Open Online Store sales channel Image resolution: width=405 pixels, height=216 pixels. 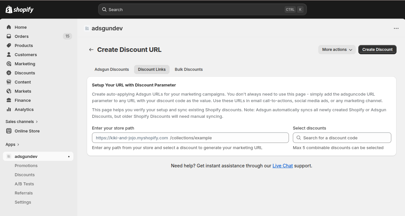27,131
